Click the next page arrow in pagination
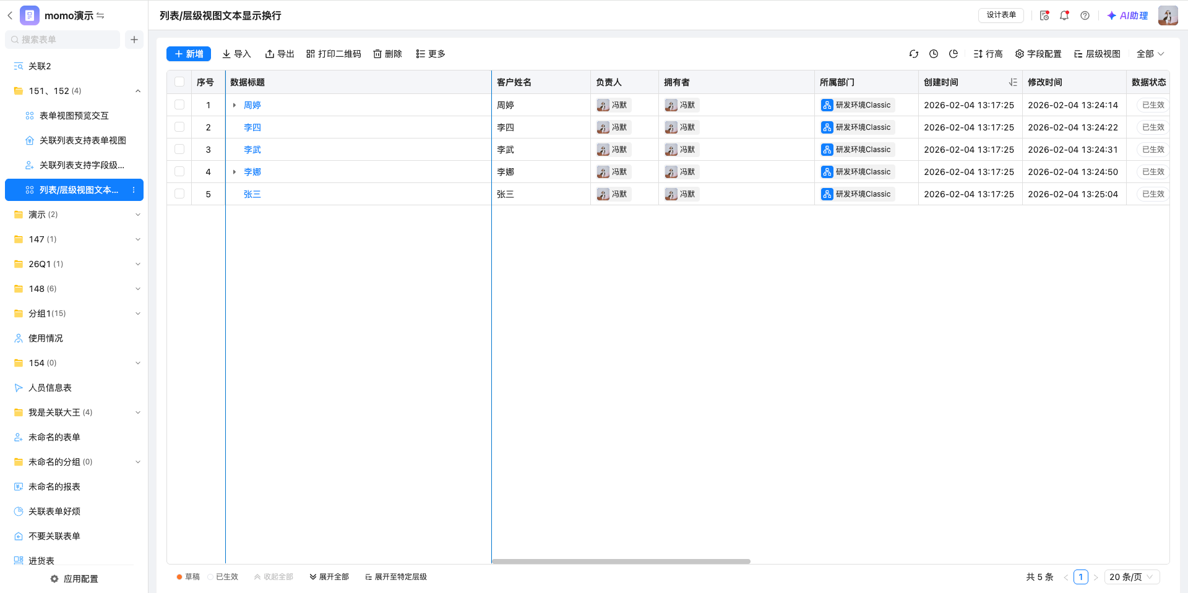Image resolution: width=1188 pixels, height=593 pixels. pos(1096,577)
